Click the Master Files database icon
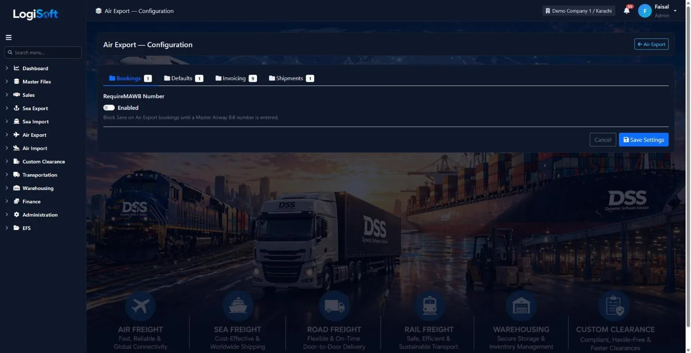 pyautogui.click(x=17, y=81)
